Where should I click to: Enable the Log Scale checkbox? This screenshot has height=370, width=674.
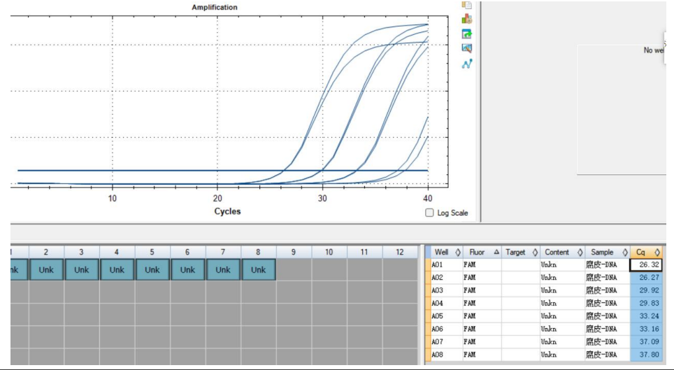point(429,213)
